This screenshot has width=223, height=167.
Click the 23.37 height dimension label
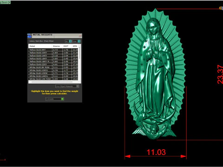[x=220, y=74]
